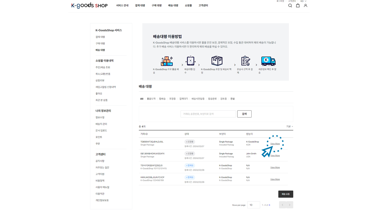Click the 배송 요청 button
Viewport: 378px width, 212px height.
[286, 194]
